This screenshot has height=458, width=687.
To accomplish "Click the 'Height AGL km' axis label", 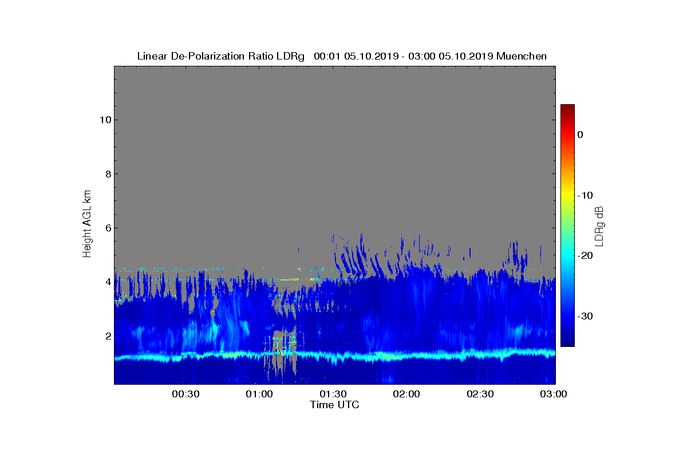I will point(87,225).
